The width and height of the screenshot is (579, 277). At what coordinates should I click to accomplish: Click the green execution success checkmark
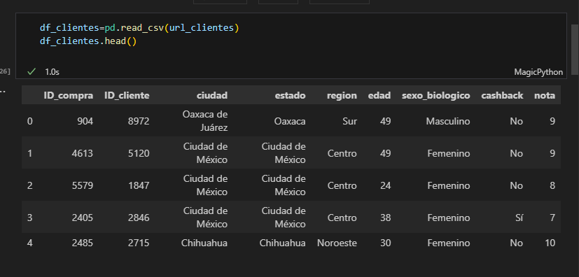pyautogui.click(x=32, y=71)
